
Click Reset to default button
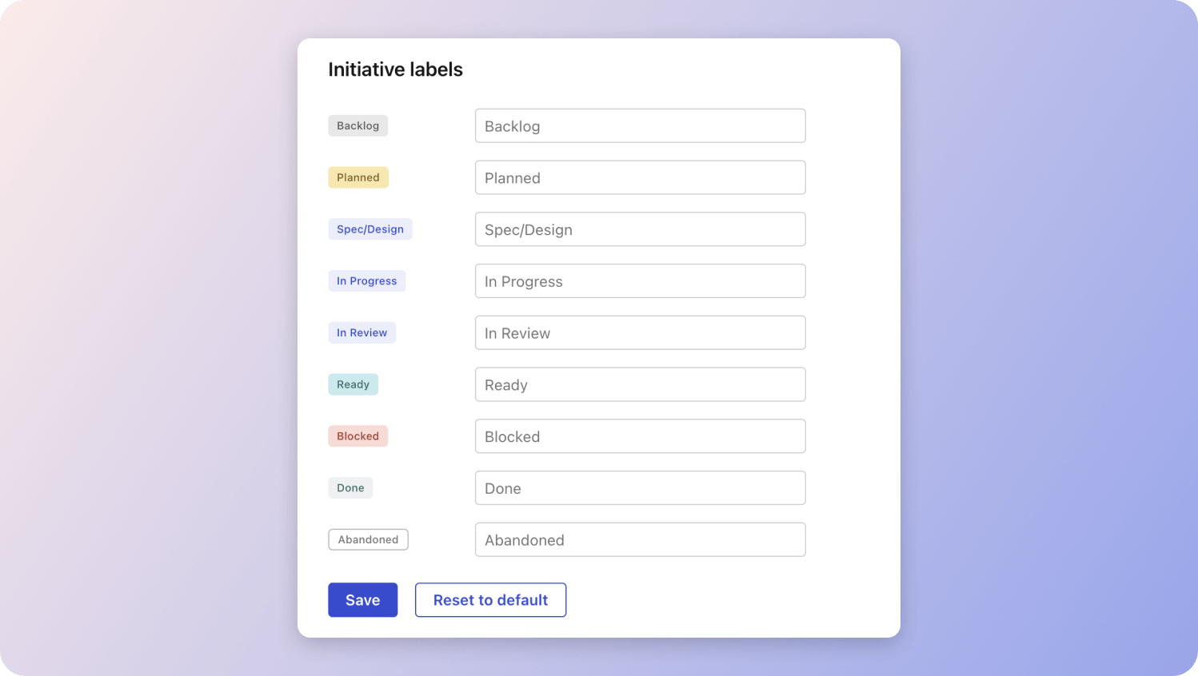click(490, 600)
